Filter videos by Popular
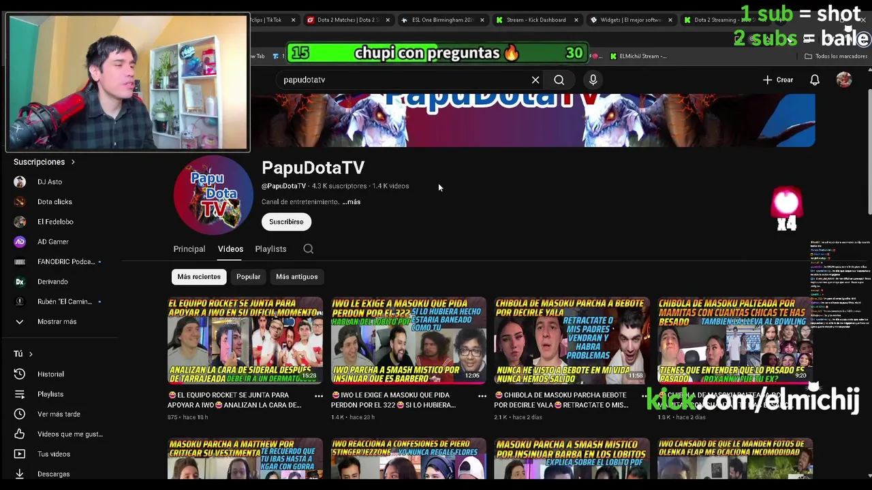This screenshot has width=872, height=490. point(248,277)
